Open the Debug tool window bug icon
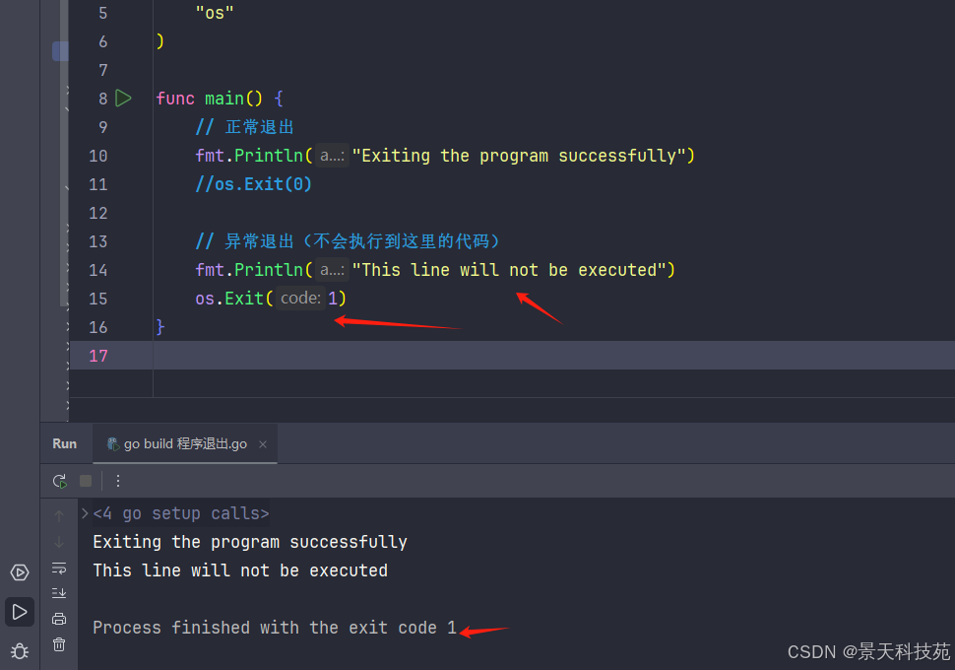 (x=20, y=650)
